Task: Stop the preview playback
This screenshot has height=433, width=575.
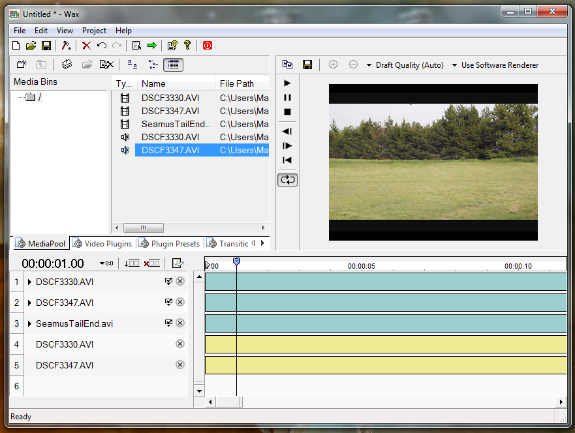Action: (287, 112)
